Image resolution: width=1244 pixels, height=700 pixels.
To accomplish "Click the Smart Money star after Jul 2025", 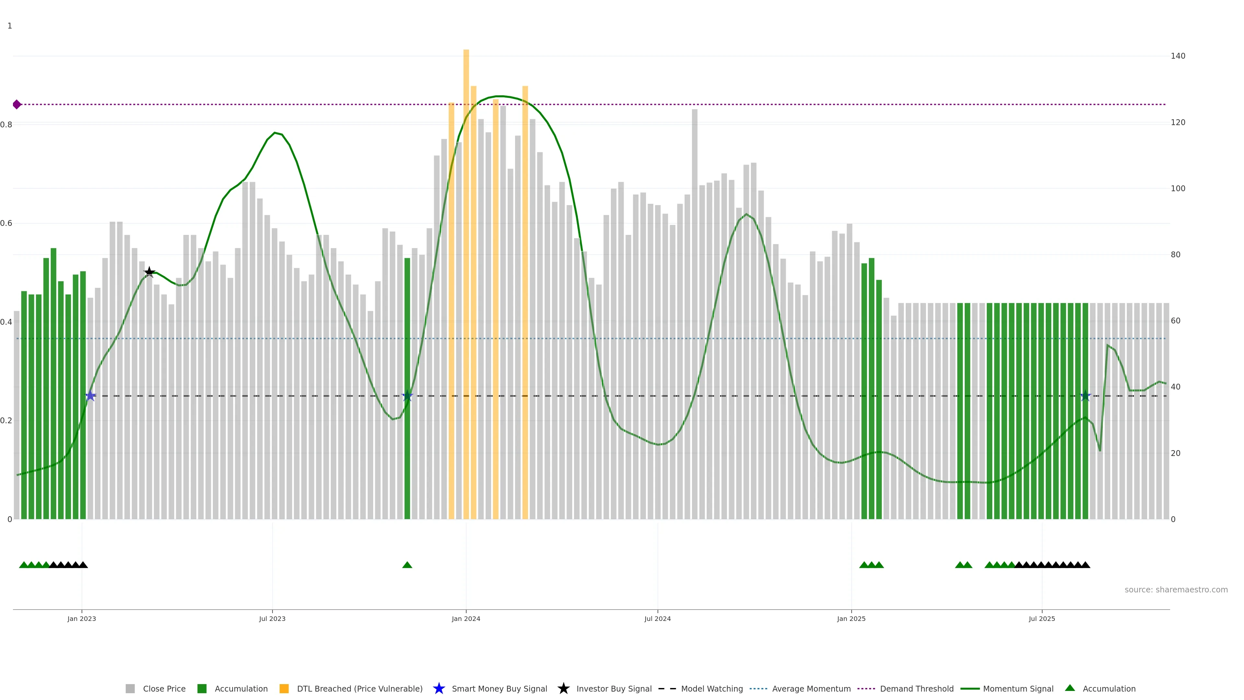I will click(x=1085, y=396).
